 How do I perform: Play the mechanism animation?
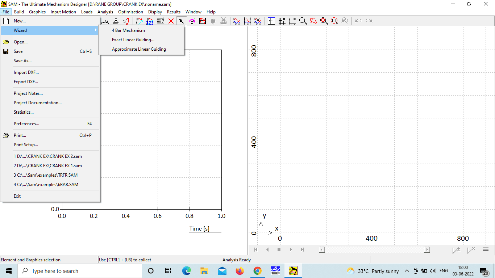[x=291, y=249]
